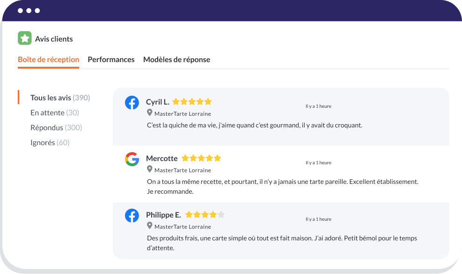Click the reviewer name Philippe E.
The width and height of the screenshot is (462, 274).
click(163, 215)
